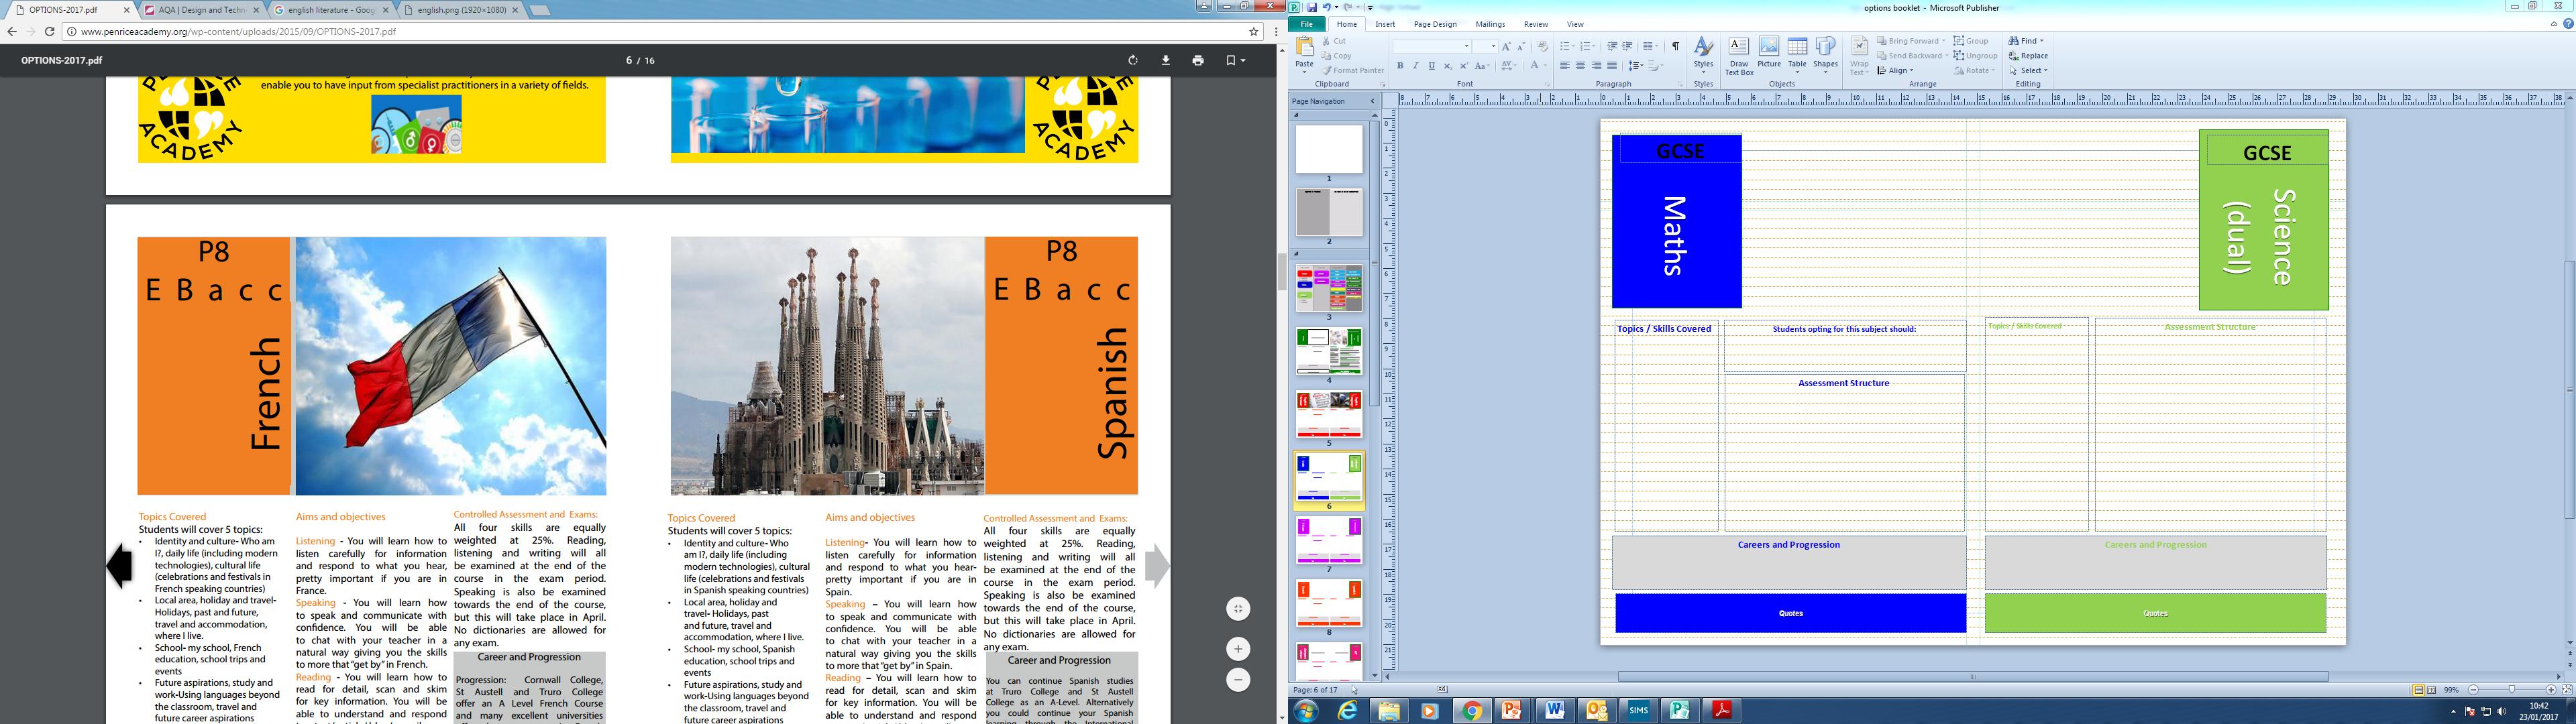Image resolution: width=2576 pixels, height=724 pixels.
Task: Rotate the PDF view clockwise
Action: [x=1132, y=61]
